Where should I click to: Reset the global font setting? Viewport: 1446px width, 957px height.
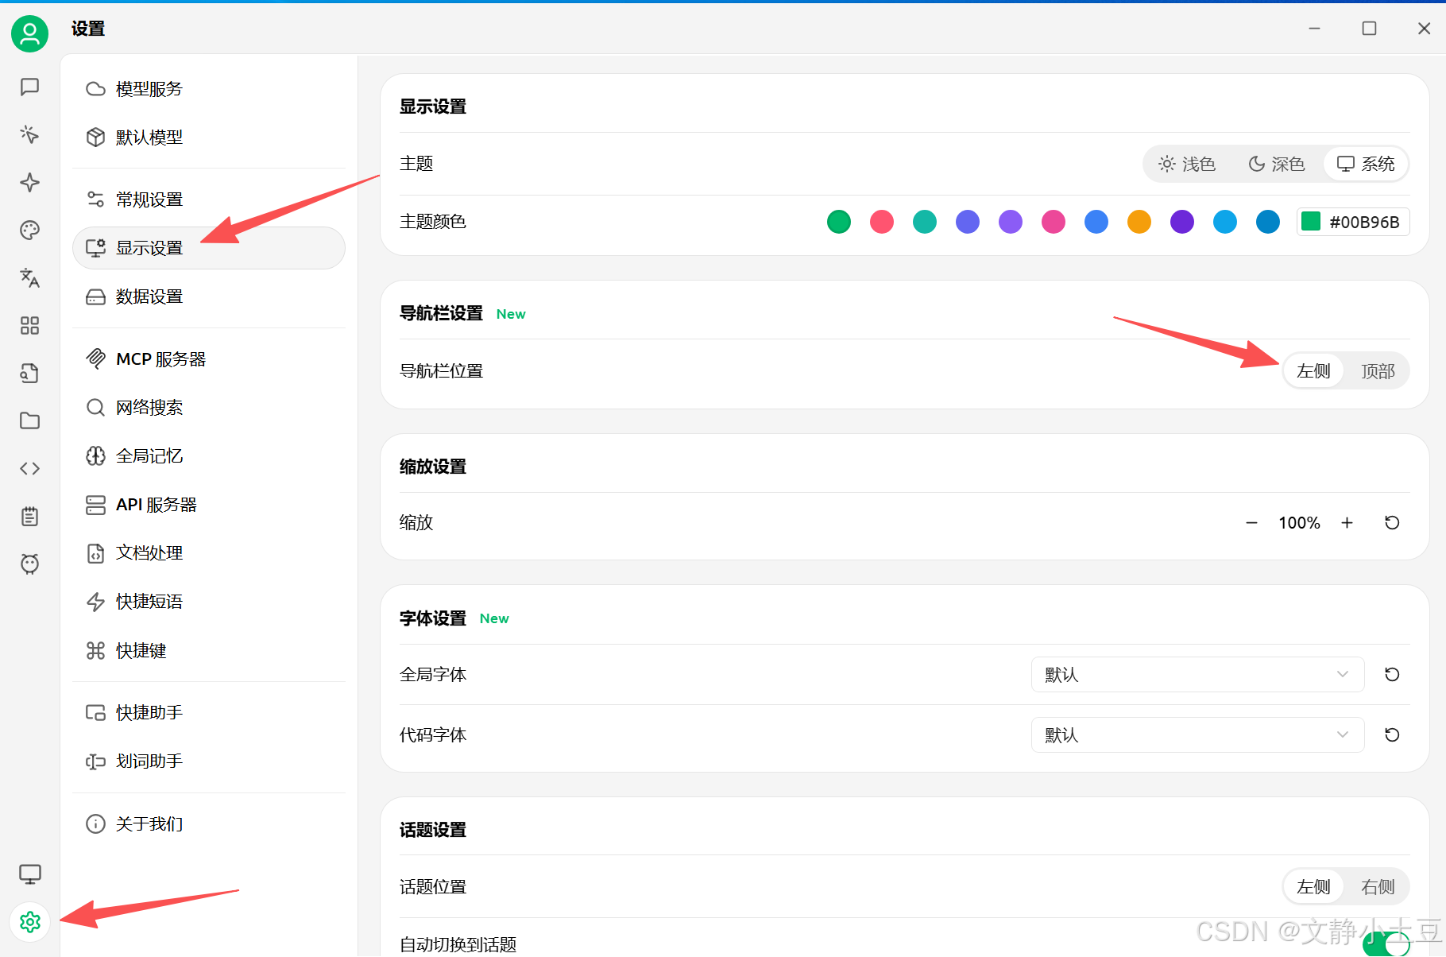pyautogui.click(x=1392, y=675)
